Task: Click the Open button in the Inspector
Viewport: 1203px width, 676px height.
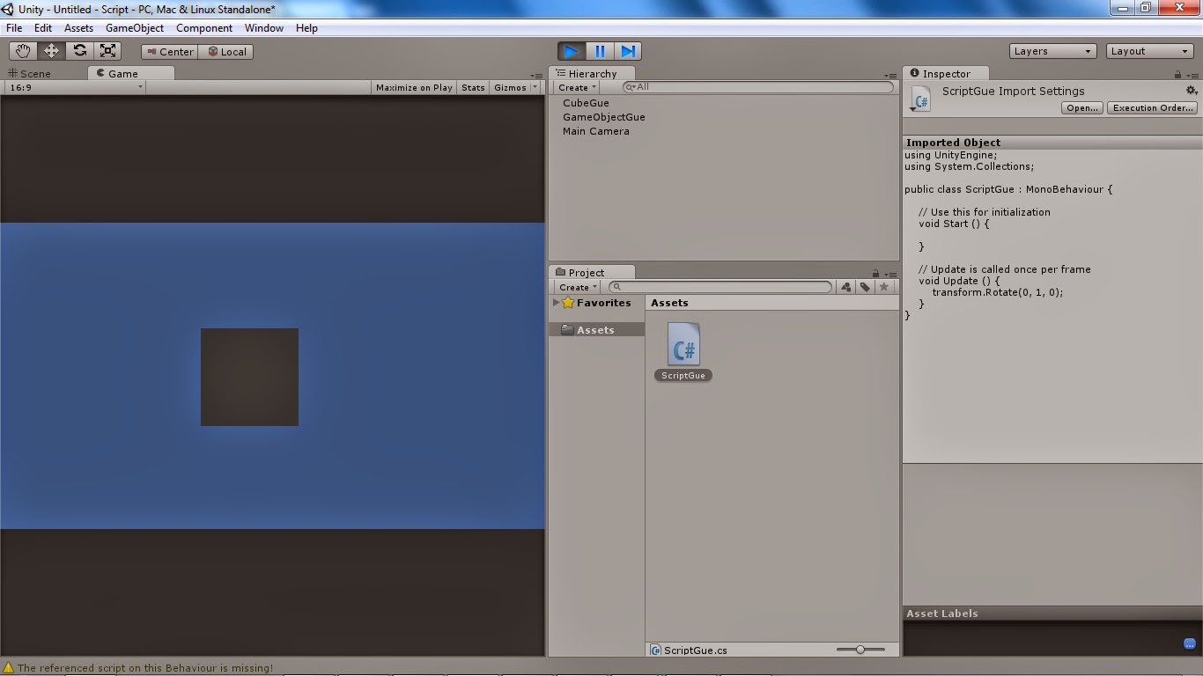Action: coord(1081,107)
